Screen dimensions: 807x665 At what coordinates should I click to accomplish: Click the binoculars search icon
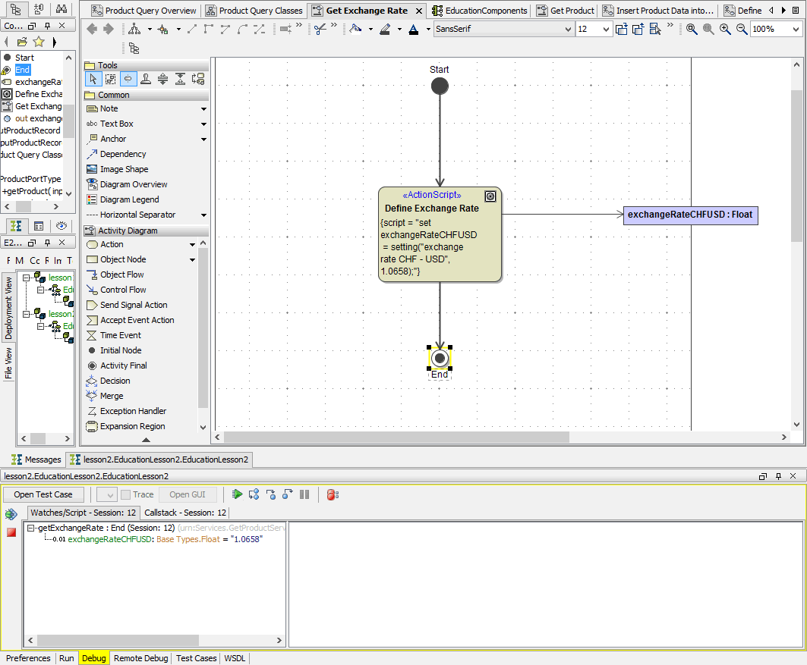61,9
